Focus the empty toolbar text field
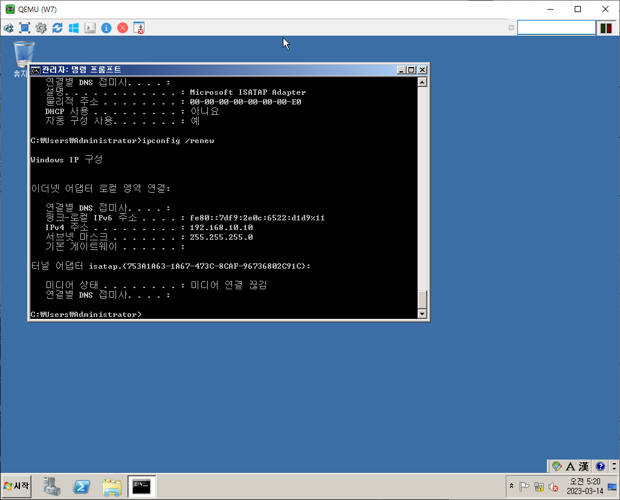Viewport: 620px width, 500px height. (557, 28)
